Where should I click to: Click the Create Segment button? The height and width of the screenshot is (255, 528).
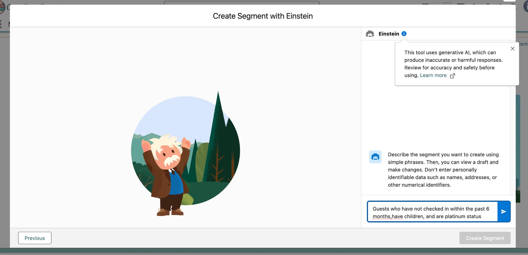(485, 238)
